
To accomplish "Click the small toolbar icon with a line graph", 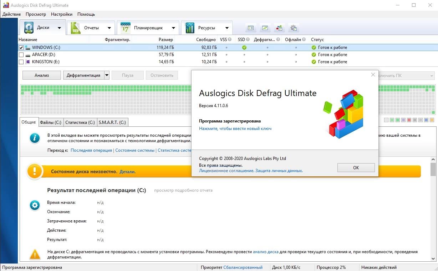I will pos(265,28).
